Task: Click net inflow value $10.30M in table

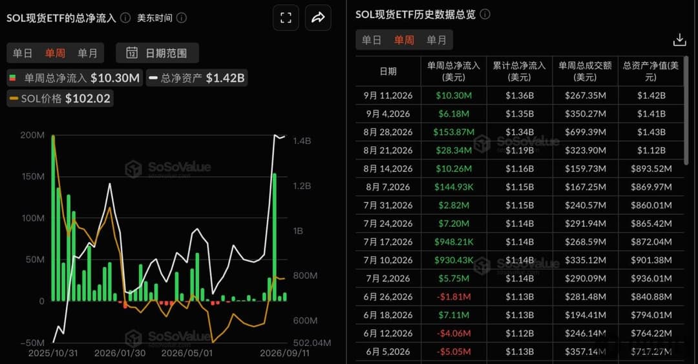Action: (x=454, y=96)
